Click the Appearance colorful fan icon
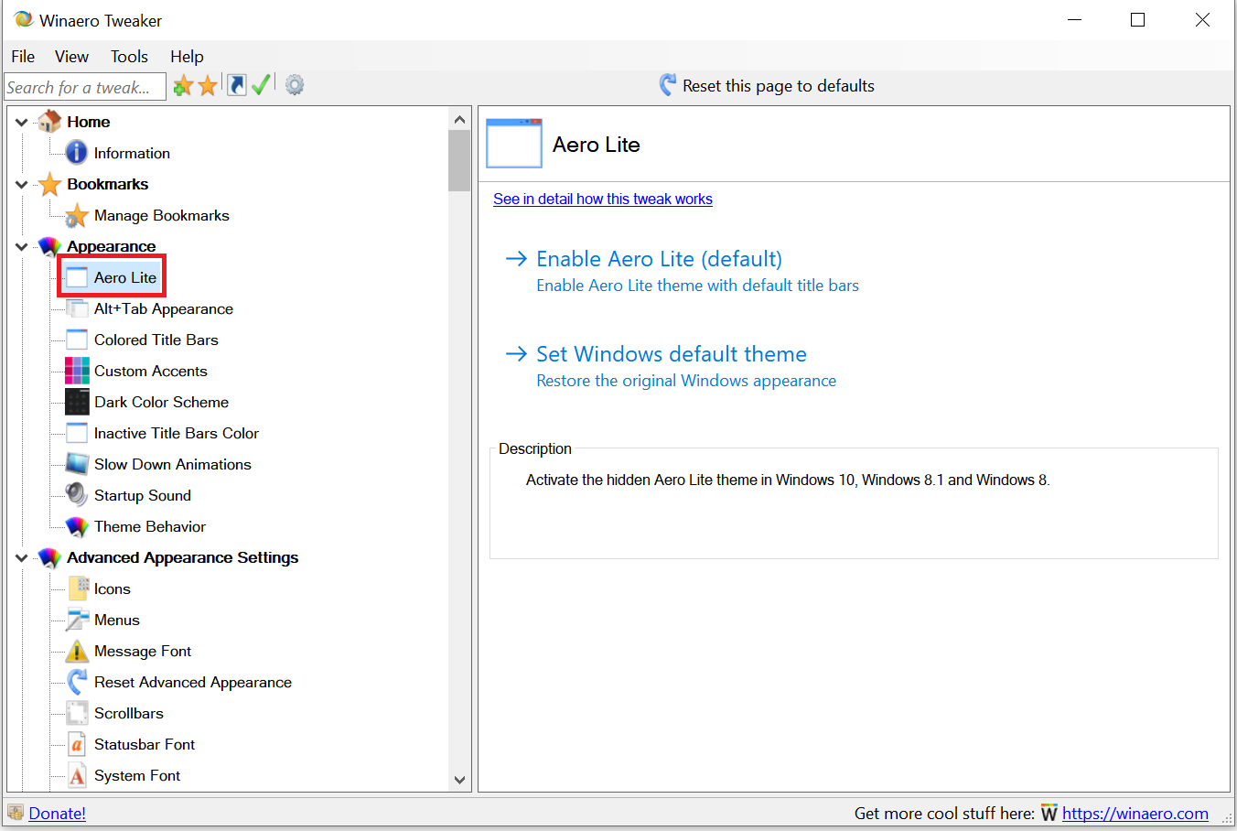This screenshot has width=1237, height=831. [49, 246]
